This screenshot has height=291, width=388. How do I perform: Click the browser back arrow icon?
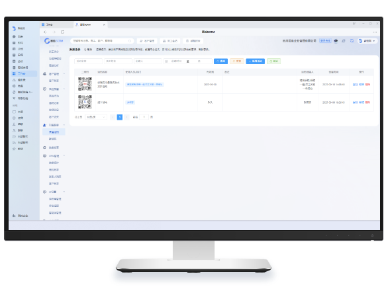[45, 32]
